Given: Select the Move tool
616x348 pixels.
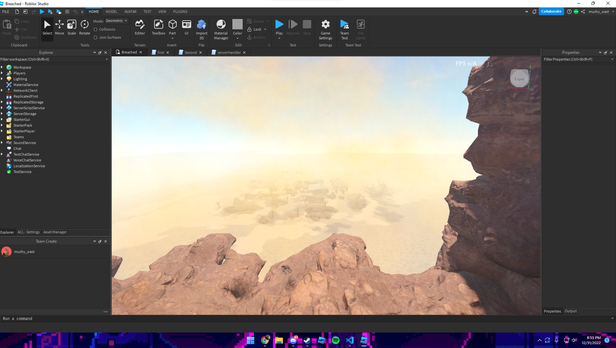Looking at the screenshot, I should [59, 27].
